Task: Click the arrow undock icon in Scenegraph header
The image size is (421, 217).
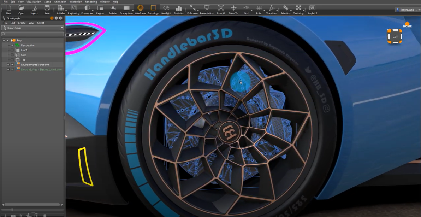Action: pyautogui.click(x=57, y=18)
